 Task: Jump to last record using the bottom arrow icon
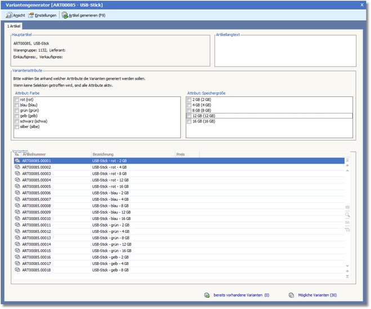tap(347, 277)
